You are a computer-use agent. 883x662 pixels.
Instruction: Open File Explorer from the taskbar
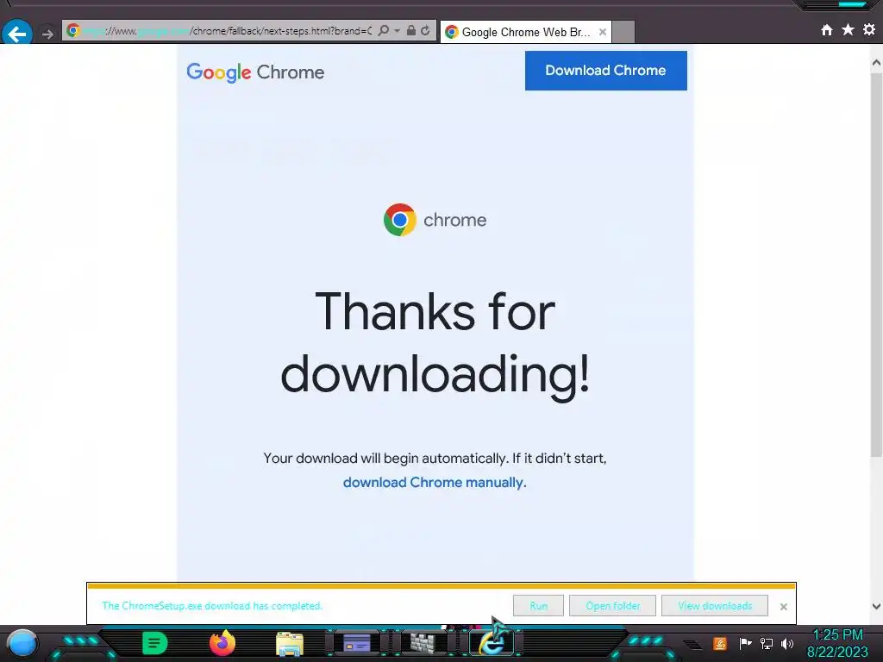(290, 643)
